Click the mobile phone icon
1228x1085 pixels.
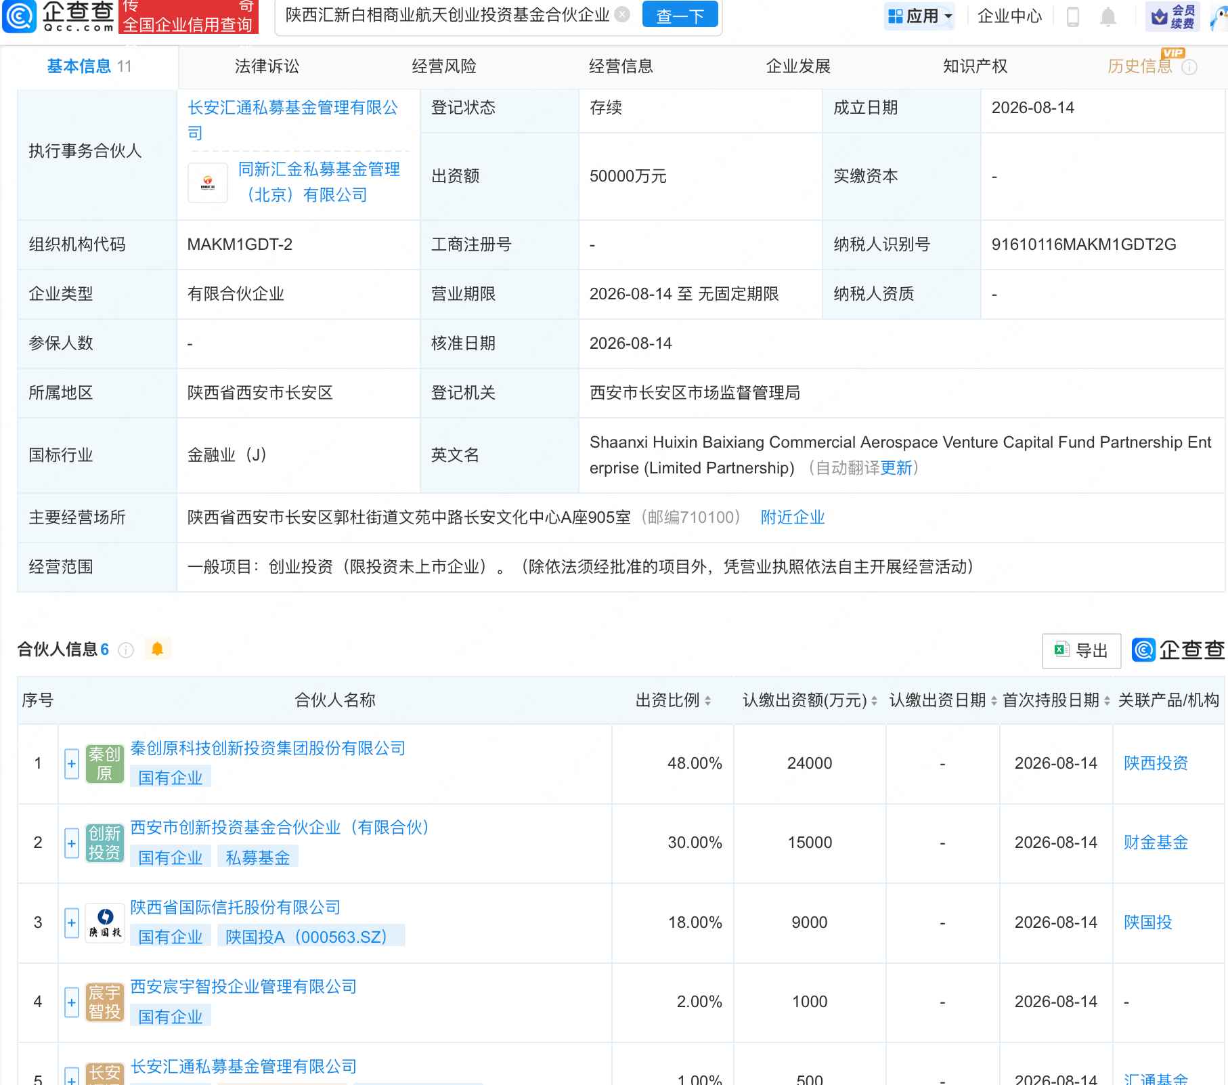pos(1072,16)
